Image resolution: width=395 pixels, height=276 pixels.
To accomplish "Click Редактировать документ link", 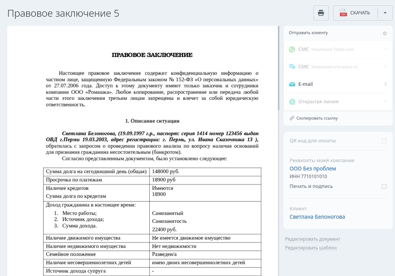I will (x=312, y=239).
